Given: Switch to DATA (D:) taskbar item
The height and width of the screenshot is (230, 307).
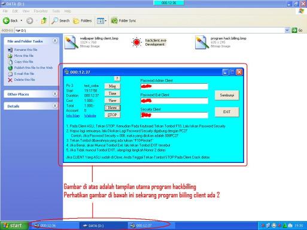Looking at the screenshot, I should click(x=104, y=226).
